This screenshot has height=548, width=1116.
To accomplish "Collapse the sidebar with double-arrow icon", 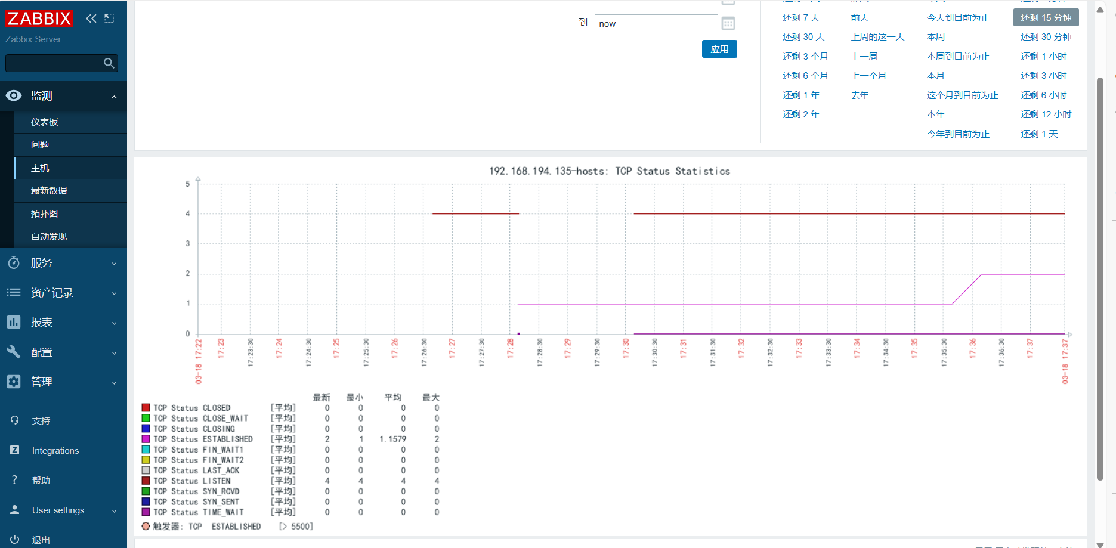I will tap(91, 18).
